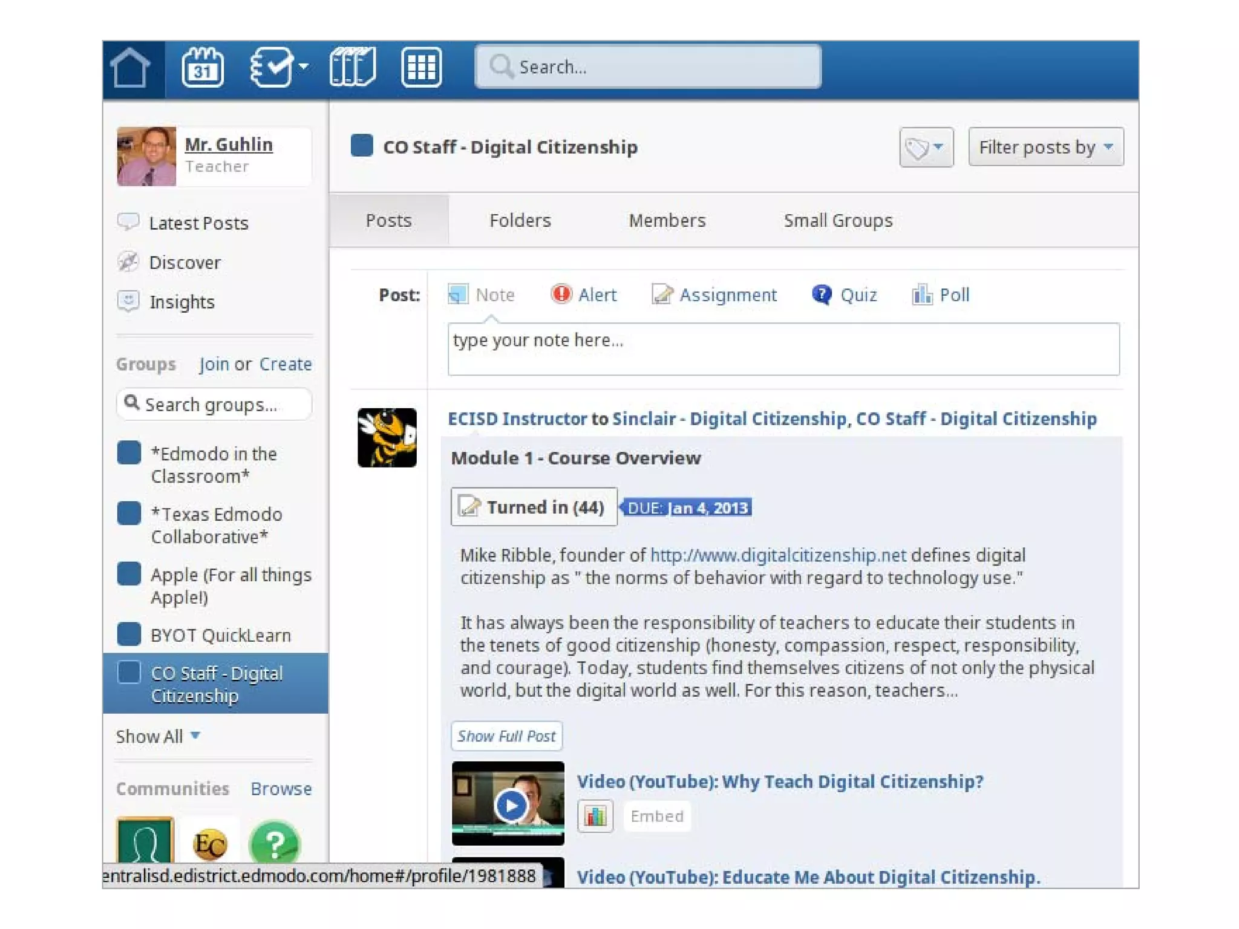Open the tag dropdown button

click(926, 147)
